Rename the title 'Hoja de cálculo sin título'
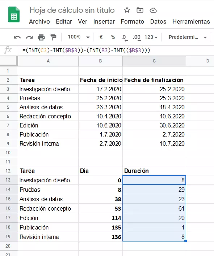Viewport: 214px width, 256px height. point(72,10)
